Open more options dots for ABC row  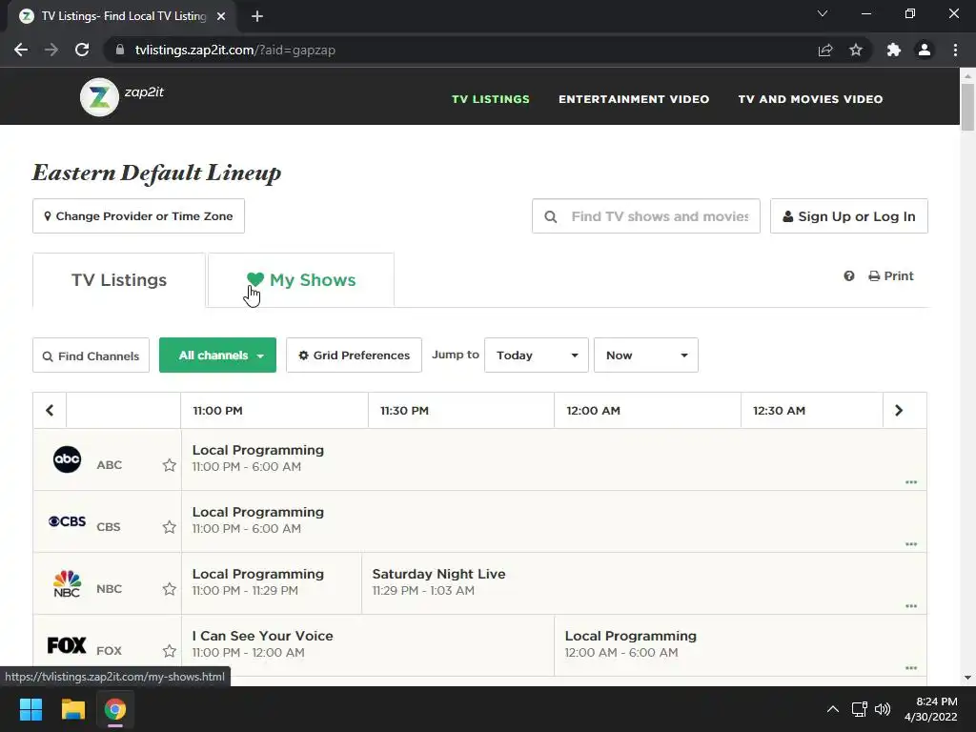coord(911,482)
